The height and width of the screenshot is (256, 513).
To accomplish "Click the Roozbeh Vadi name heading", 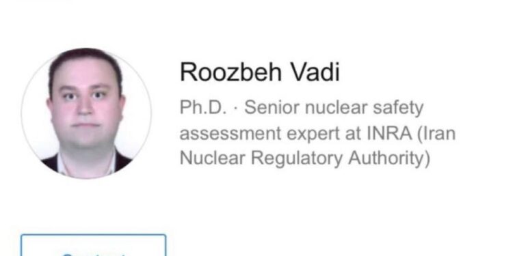I will point(260,72).
